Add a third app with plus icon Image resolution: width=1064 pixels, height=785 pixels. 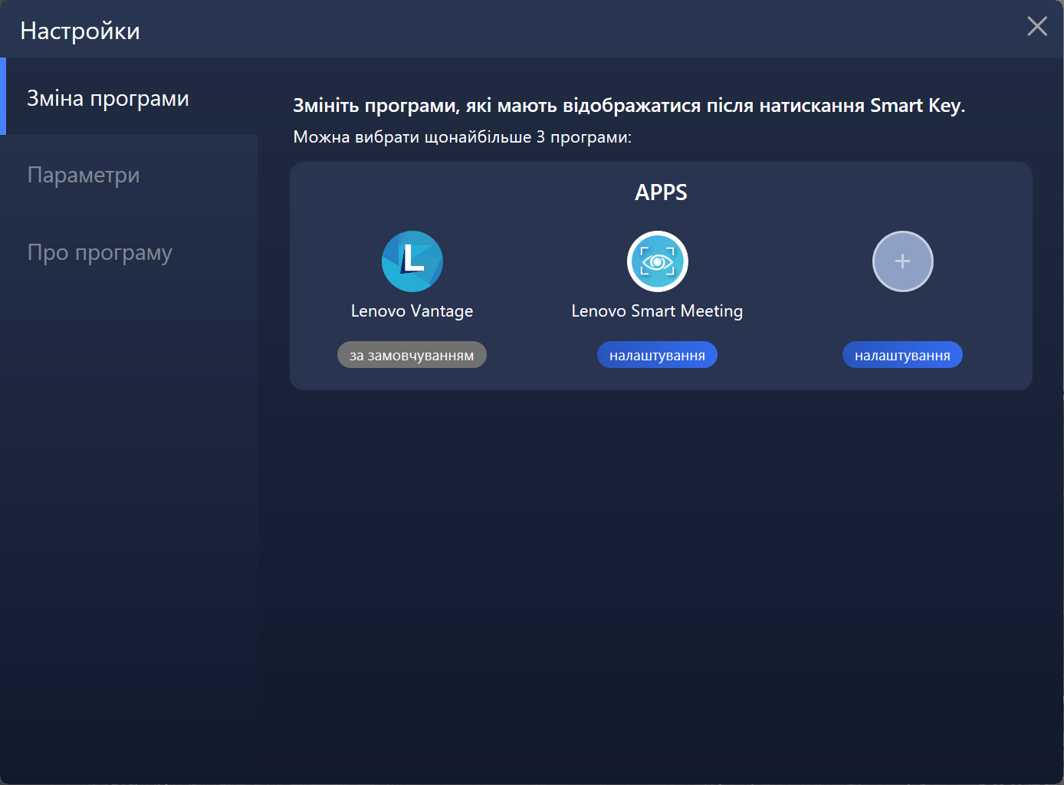click(x=903, y=261)
